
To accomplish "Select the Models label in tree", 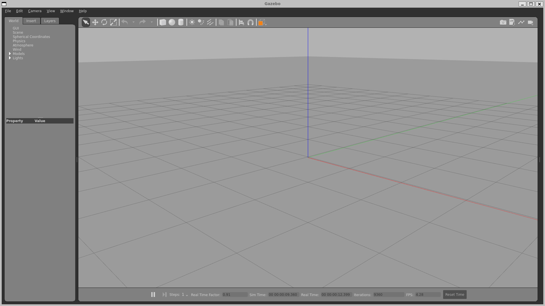I will pyautogui.click(x=19, y=54).
